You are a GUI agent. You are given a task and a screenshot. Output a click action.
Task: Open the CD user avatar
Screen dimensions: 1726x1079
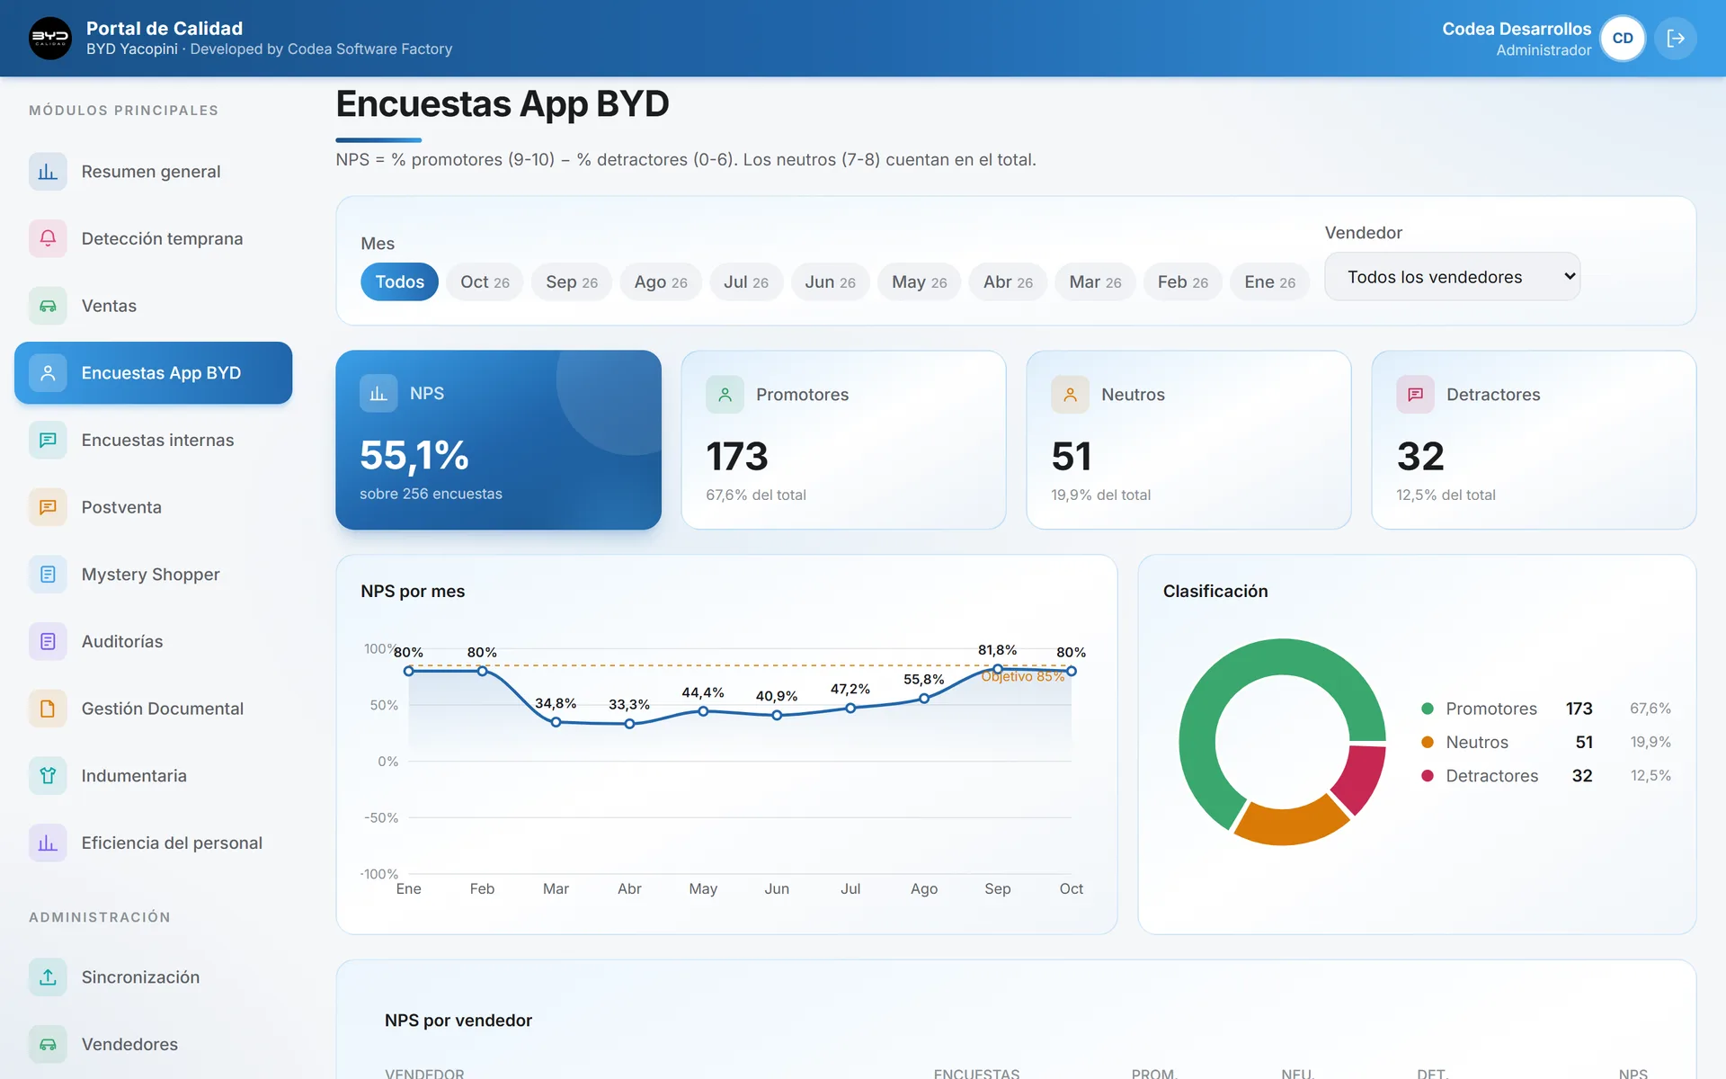tap(1623, 38)
